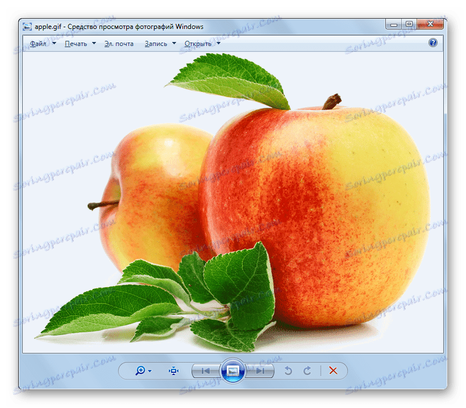Expand the zoom slider dropdown arrow
This screenshot has width=466, height=408.
click(x=150, y=371)
